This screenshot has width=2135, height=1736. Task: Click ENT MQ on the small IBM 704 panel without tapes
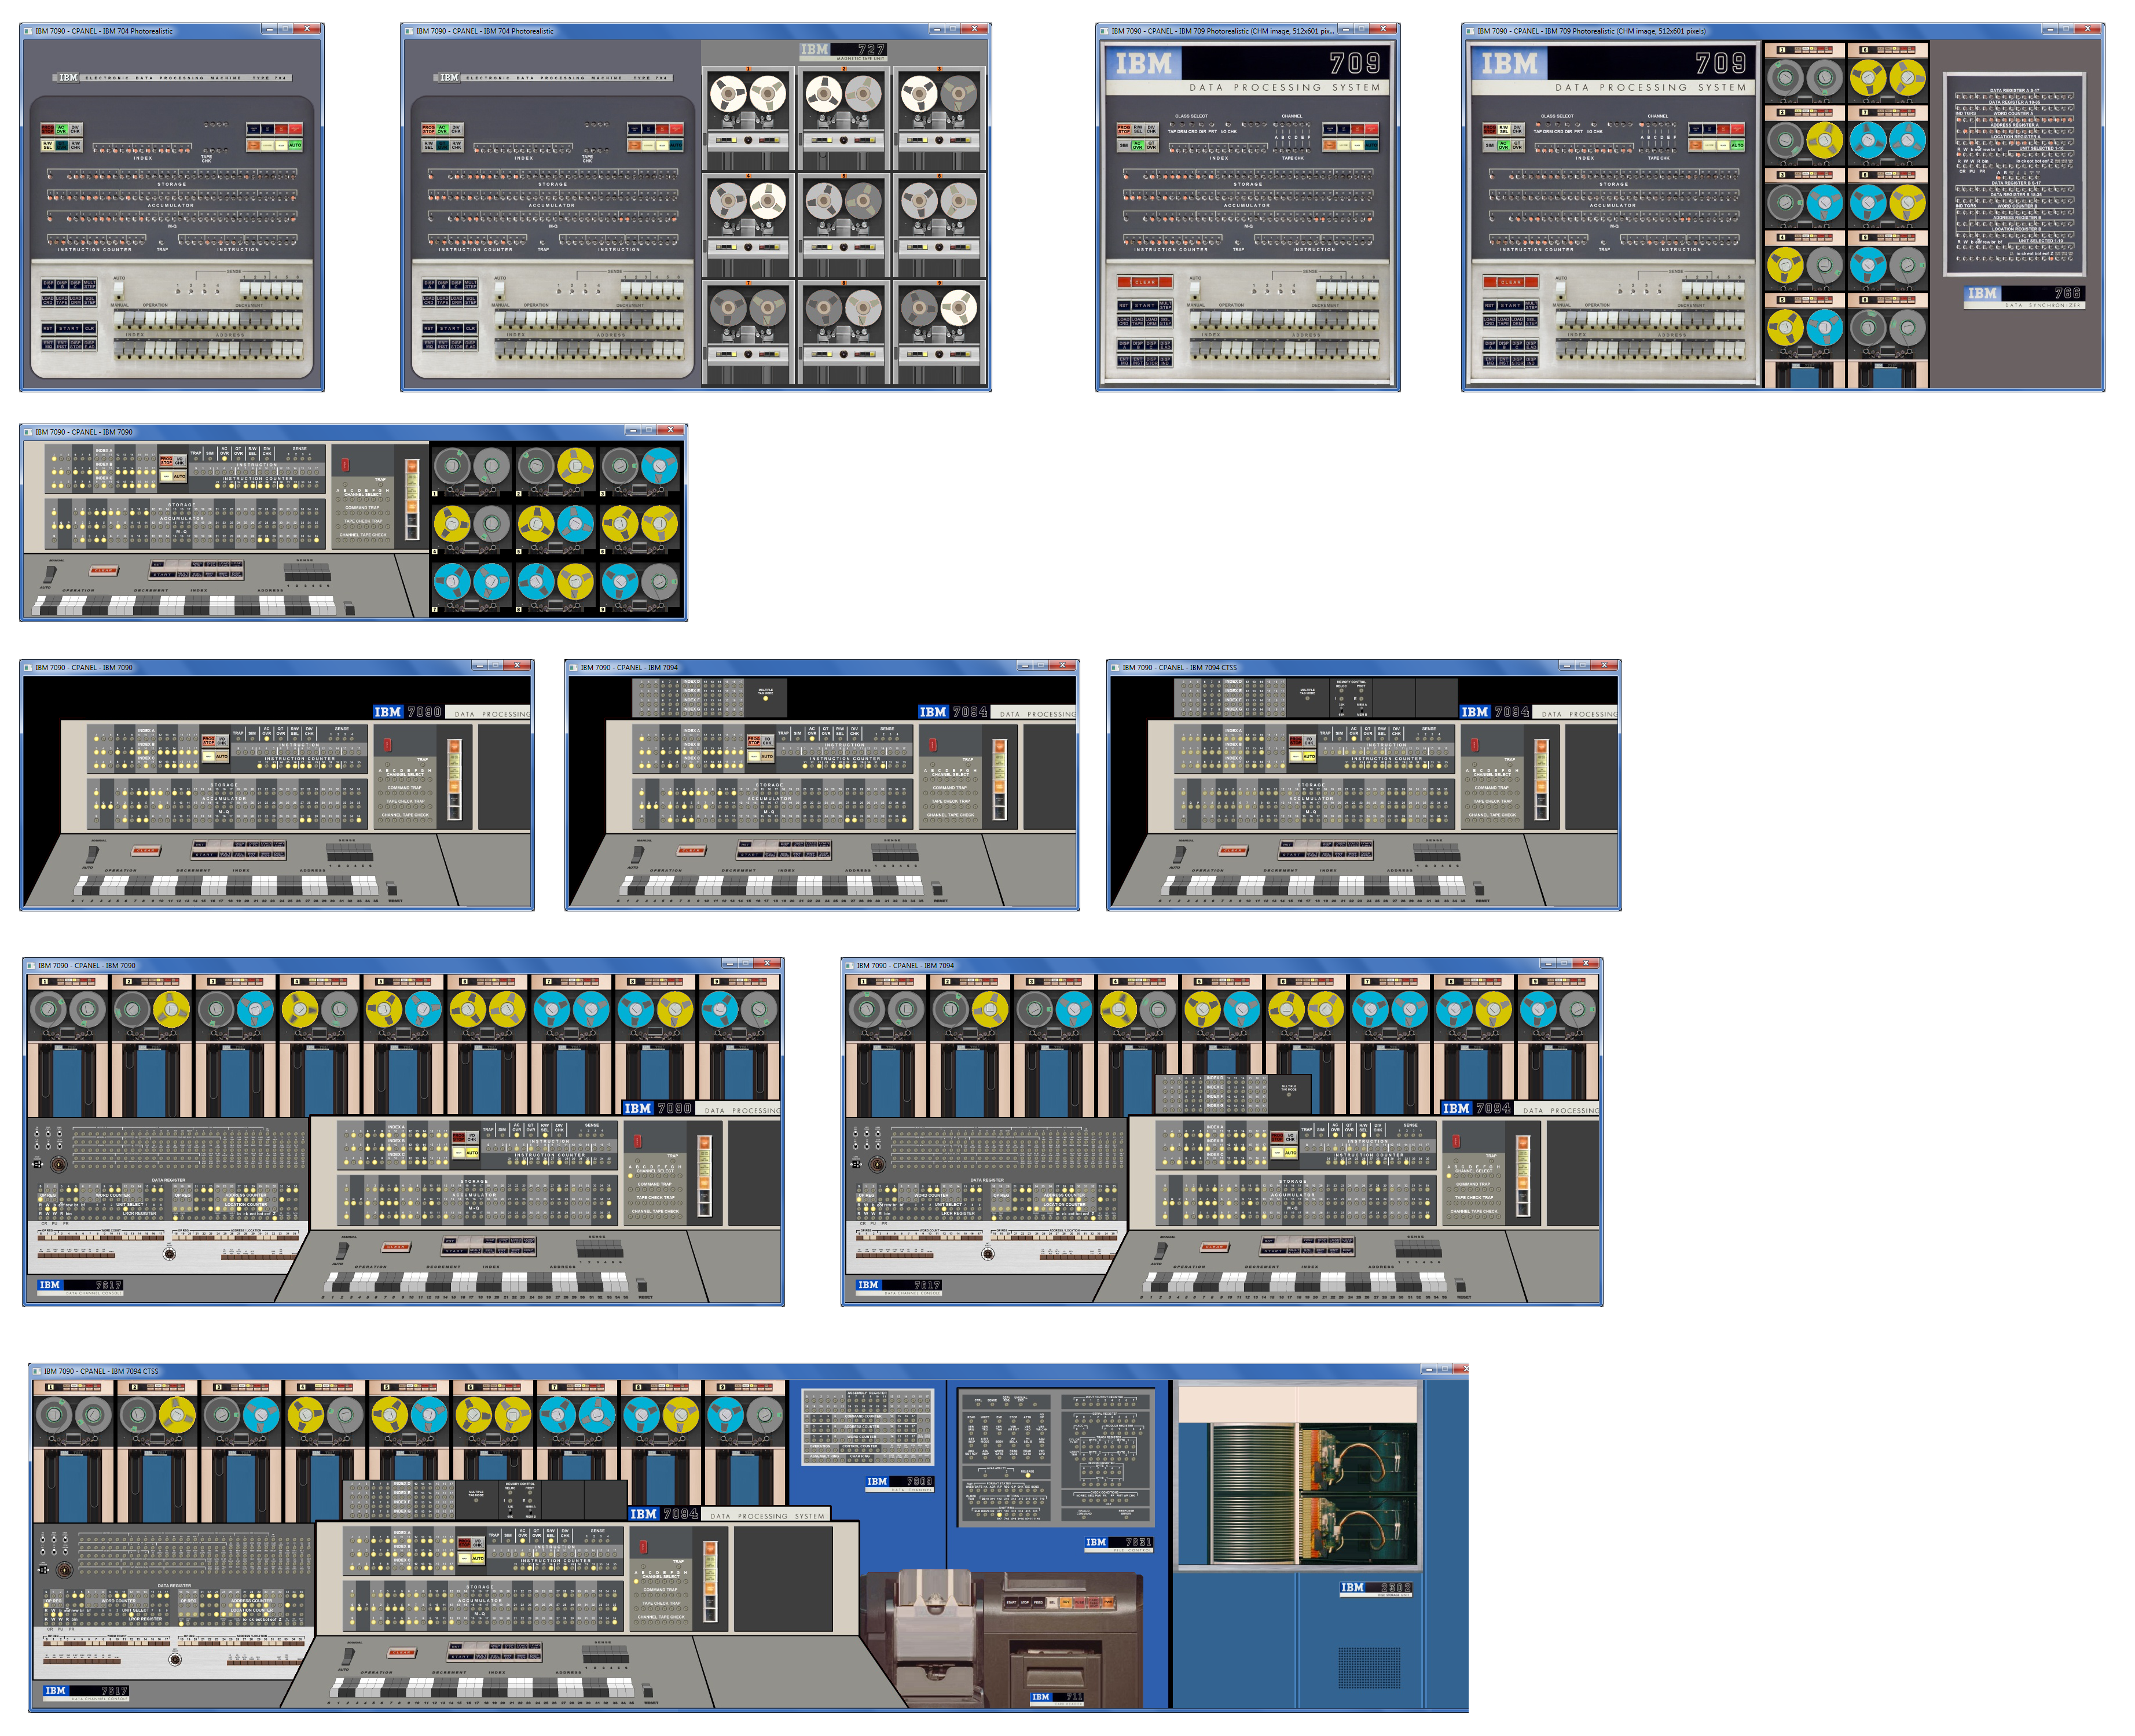click(x=48, y=344)
